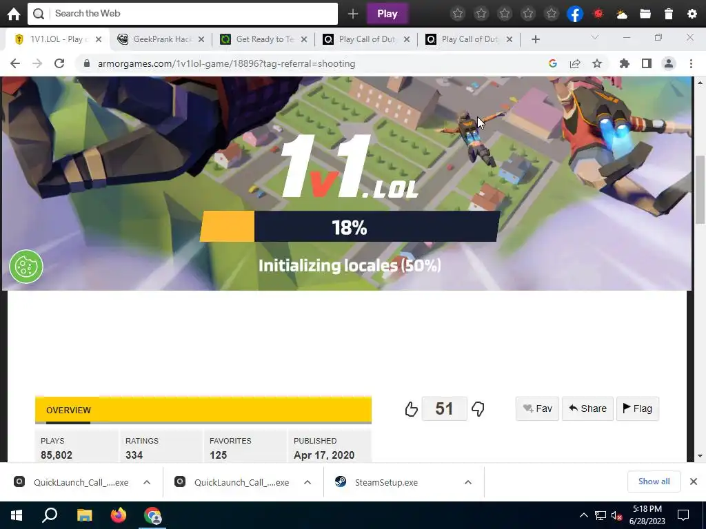Click the Share button

587,408
